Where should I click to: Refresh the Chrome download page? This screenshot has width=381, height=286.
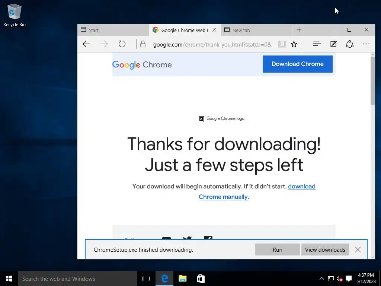pyautogui.click(x=122, y=44)
